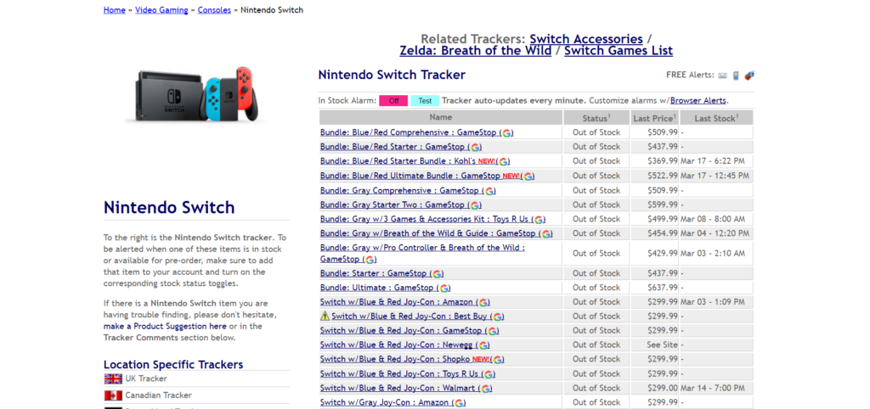Viewport: 870px width, 409px height.
Task: Click Google icon for Breath of the Wild & Guide
Action: click(x=547, y=234)
